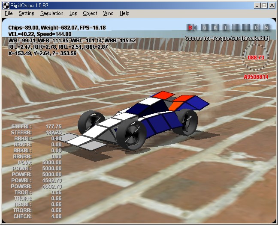Click the WFL=99.31 wheel readout line
Image resolution: width=278 pixels, height=225 pixels.
pos(72,41)
